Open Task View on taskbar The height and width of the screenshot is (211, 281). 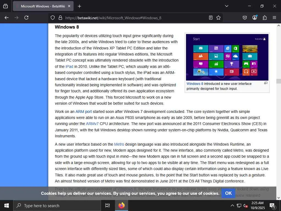(x=108, y=206)
